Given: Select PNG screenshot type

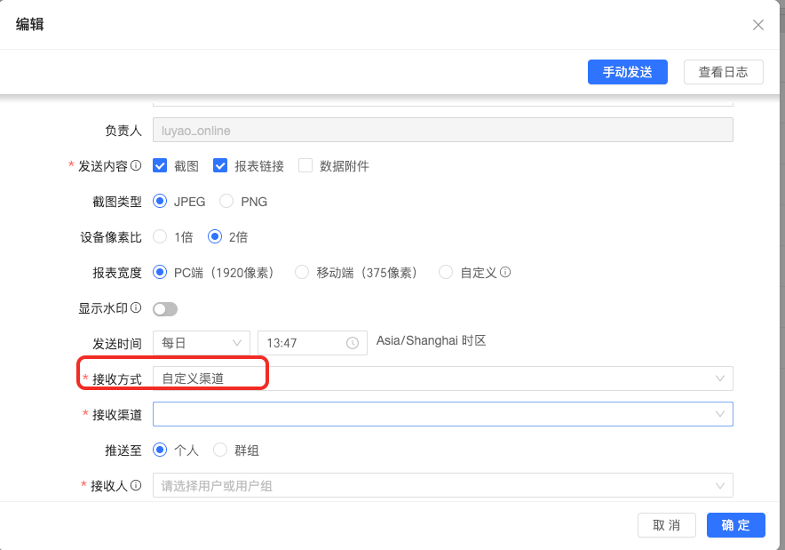Looking at the screenshot, I should point(226,202).
